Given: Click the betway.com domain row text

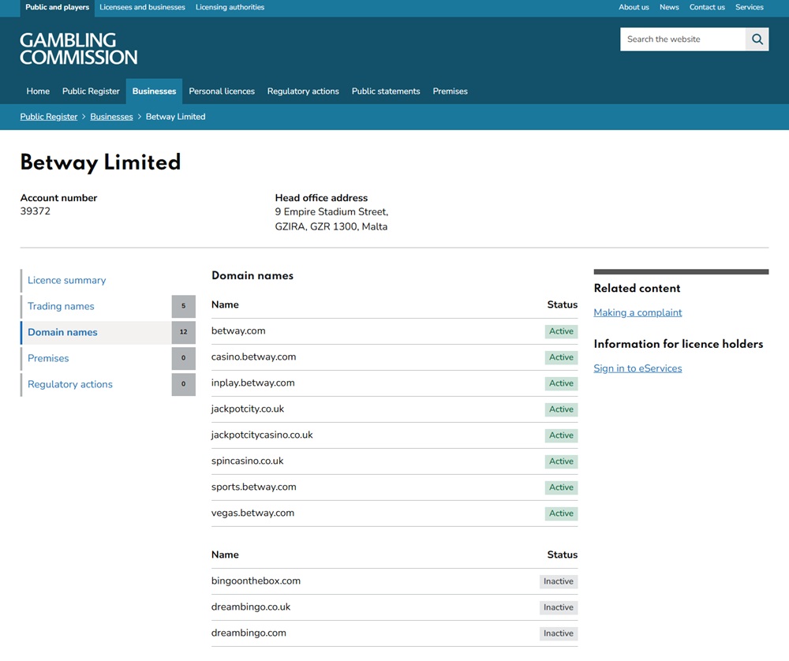Looking at the screenshot, I should click(238, 331).
